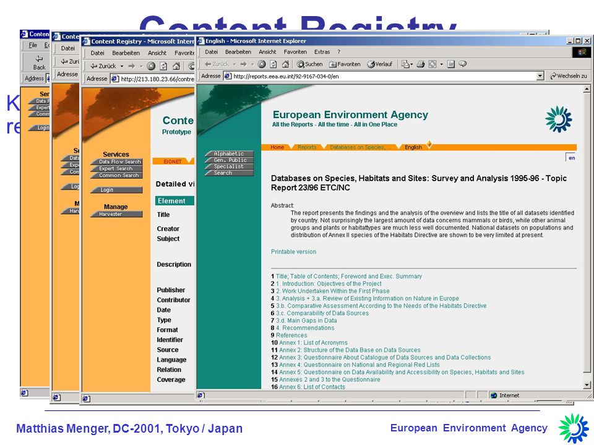The height and width of the screenshot is (445, 594).
Task: Open the dropdown next to the fullscreen toolbar icon
Action: (x=441, y=64)
